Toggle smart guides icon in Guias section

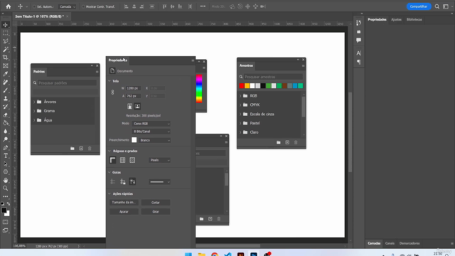coord(132,182)
